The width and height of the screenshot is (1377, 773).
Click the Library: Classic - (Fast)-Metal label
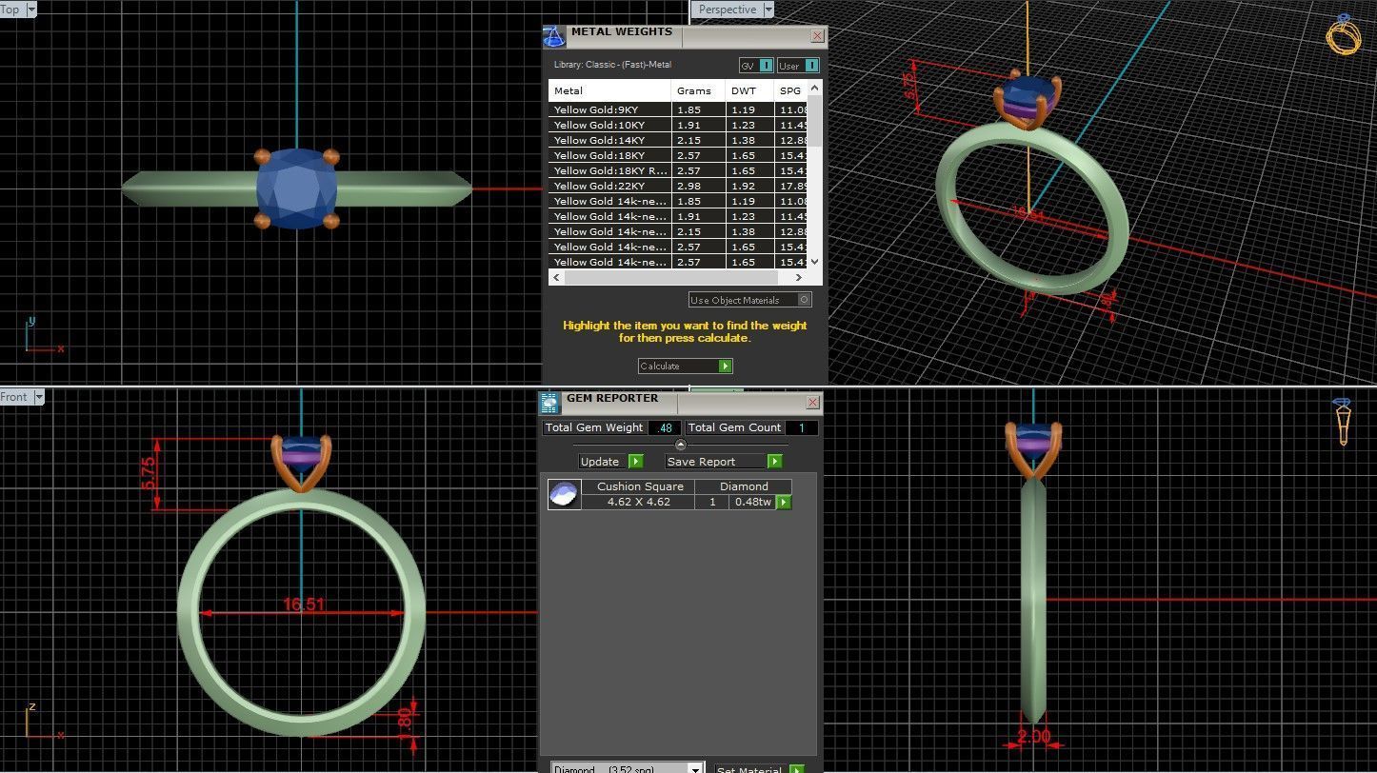[x=612, y=65]
